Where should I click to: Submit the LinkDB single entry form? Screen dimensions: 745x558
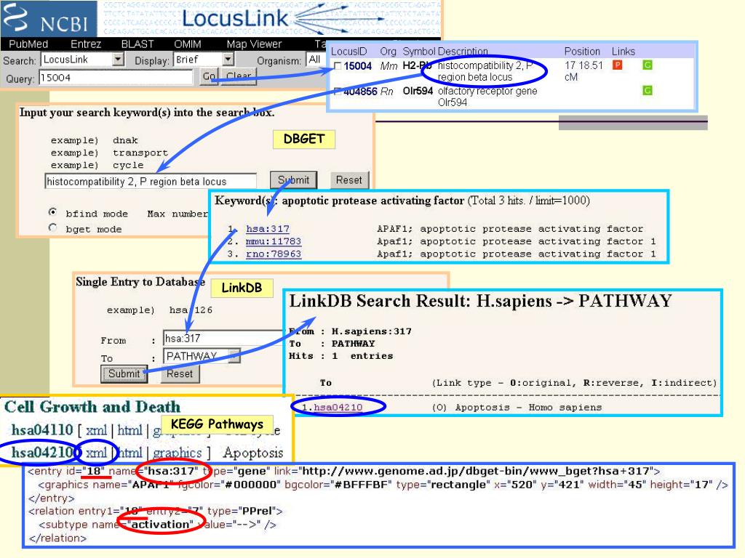124,373
